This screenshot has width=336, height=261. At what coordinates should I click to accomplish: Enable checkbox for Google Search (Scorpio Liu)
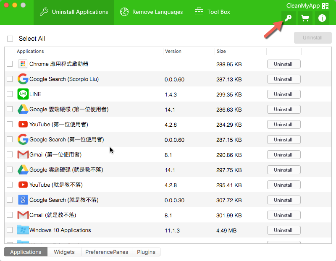pos(10,79)
